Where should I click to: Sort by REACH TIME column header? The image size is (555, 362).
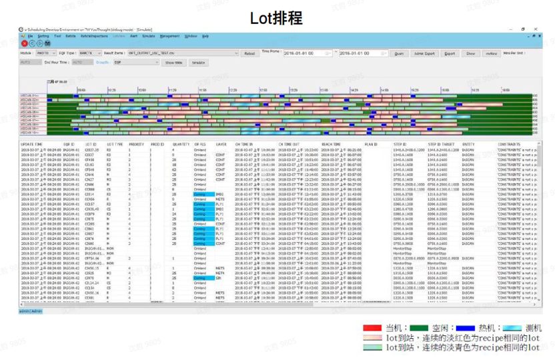pos(332,145)
